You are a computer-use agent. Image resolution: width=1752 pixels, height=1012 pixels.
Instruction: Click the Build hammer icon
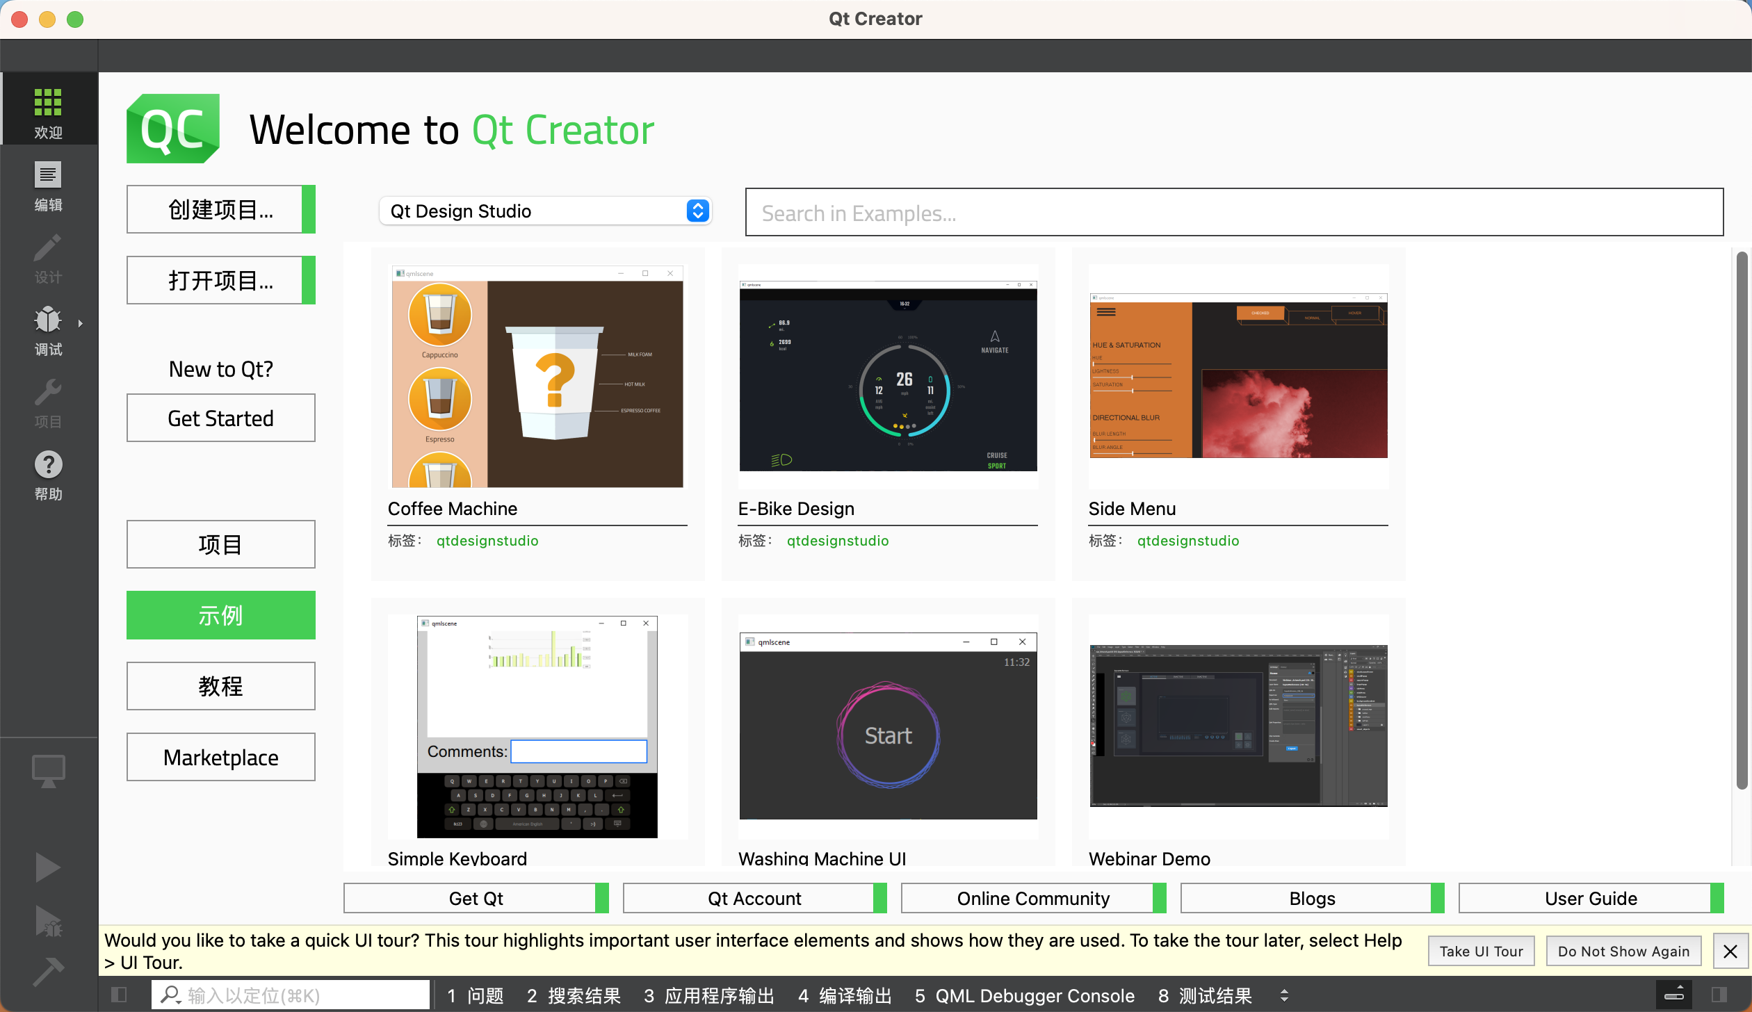(49, 972)
